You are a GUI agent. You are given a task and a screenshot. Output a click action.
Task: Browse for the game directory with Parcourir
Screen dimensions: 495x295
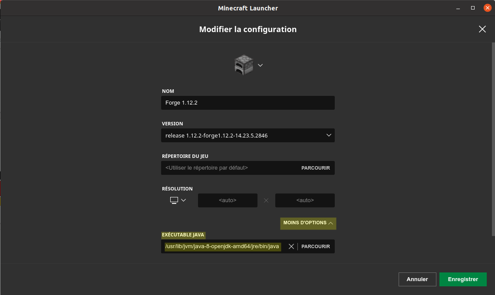[315, 168]
